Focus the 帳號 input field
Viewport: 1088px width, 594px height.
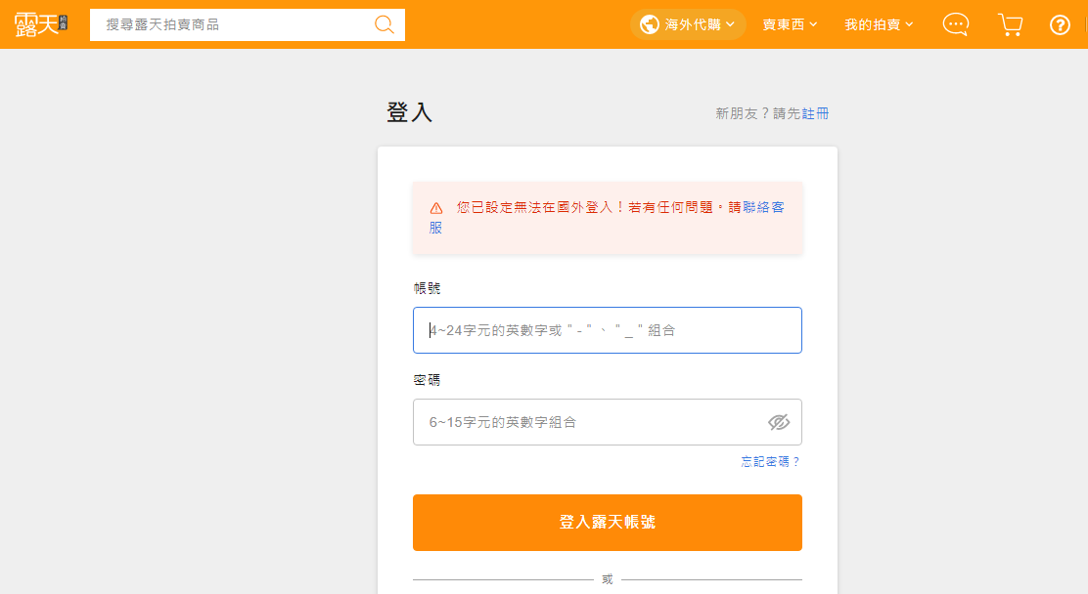(608, 330)
